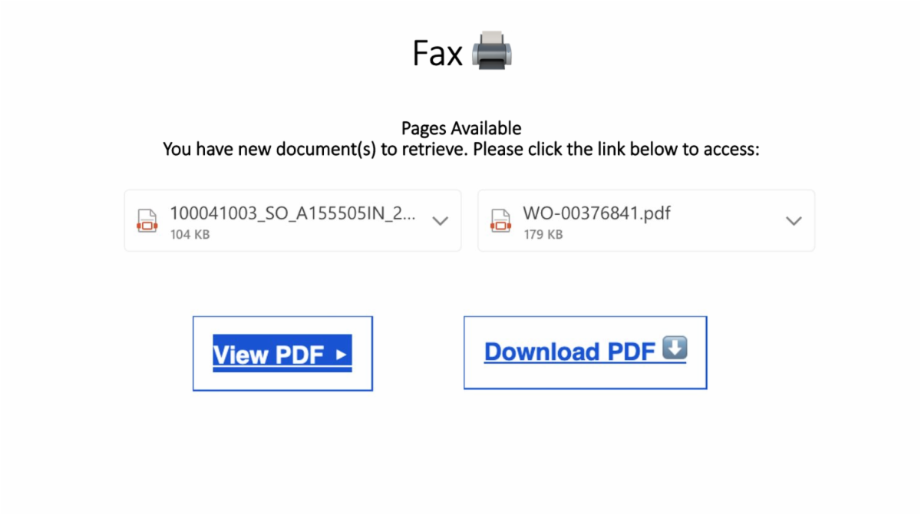This screenshot has width=921, height=515.
Task: Click the down-arrow emoji in Download PDF
Action: (674, 348)
